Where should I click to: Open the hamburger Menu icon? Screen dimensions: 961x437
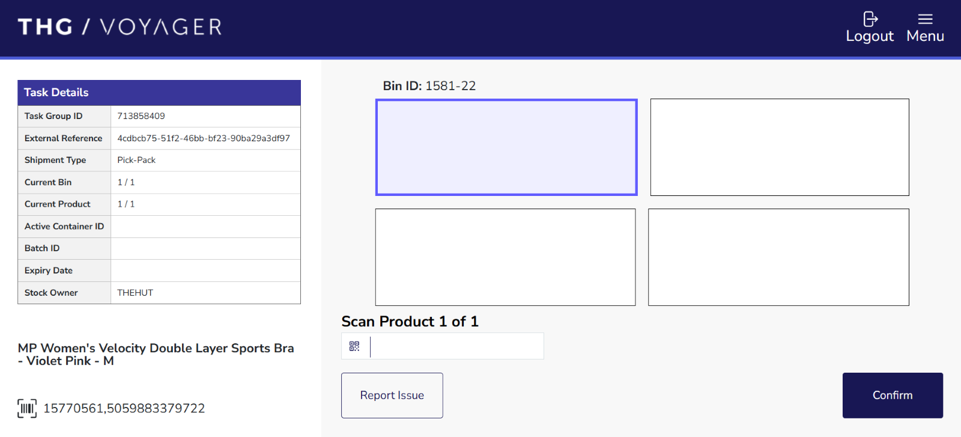pos(925,19)
